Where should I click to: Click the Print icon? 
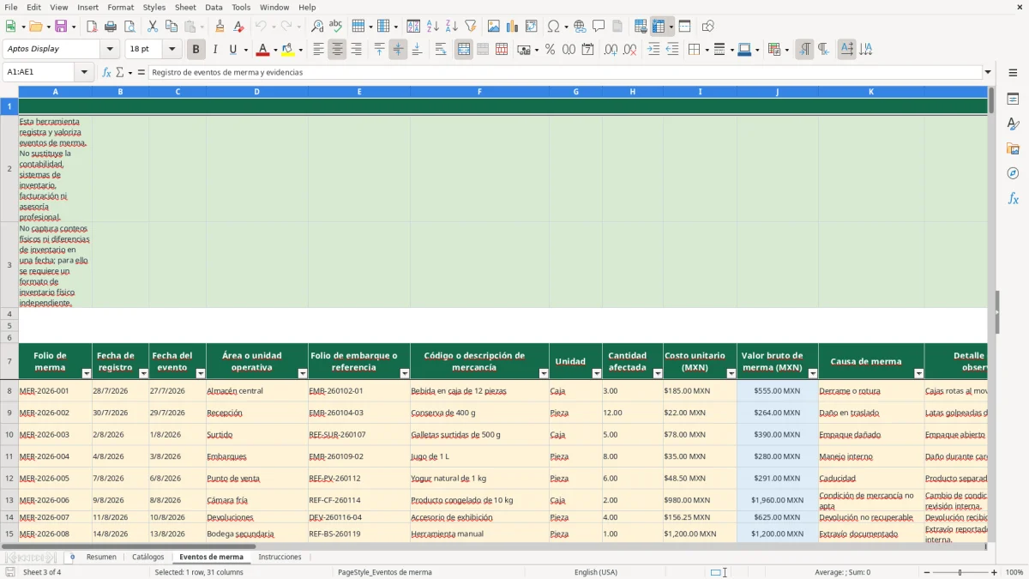(111, 27)
